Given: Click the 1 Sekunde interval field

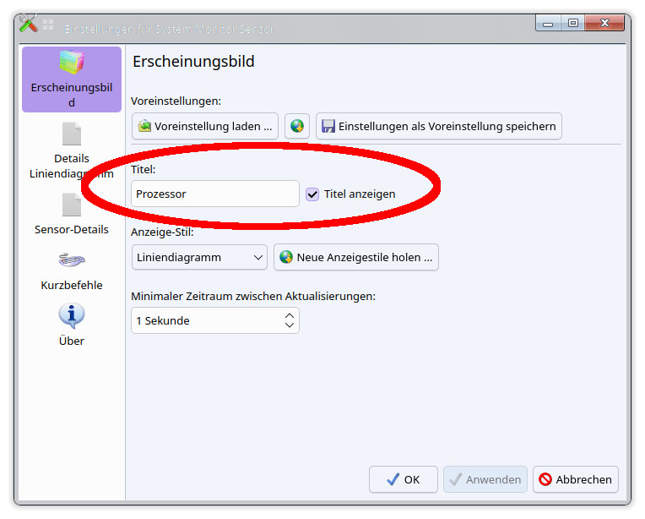Looking at the screenshot, I should 207,320.
